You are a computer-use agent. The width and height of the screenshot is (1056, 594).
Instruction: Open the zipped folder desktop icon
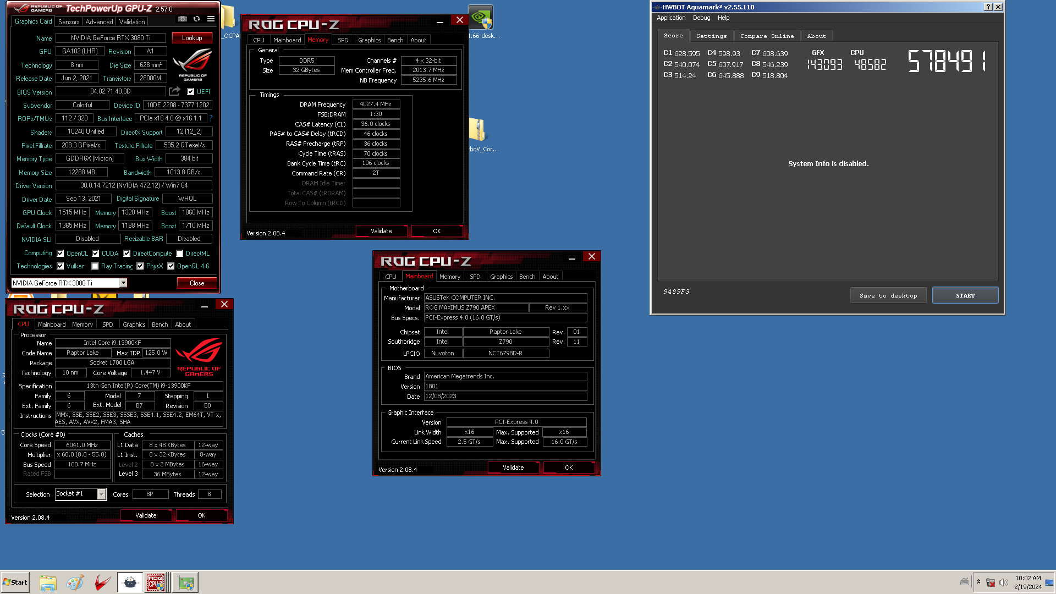point(477,130)
